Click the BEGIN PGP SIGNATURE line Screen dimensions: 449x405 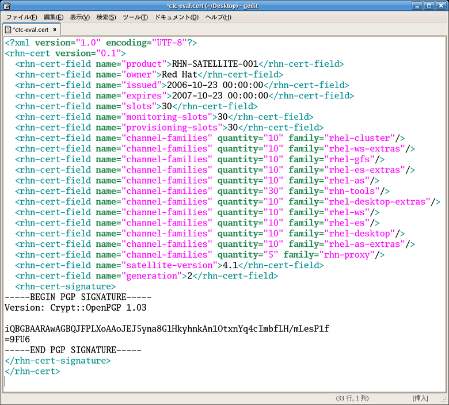pyautogui.click(x=78, y=297)
